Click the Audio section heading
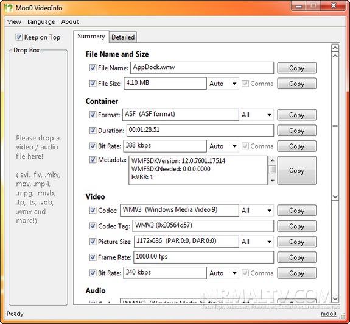Screen dimensions: 350x324 (x=96, y=290)
